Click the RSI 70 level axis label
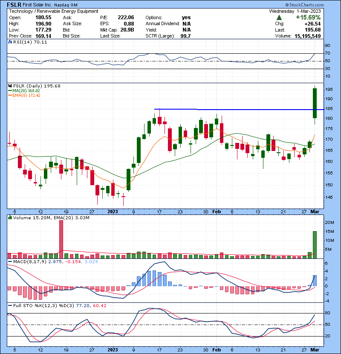This screenshot has width=341, height=354. coord(327,53)
